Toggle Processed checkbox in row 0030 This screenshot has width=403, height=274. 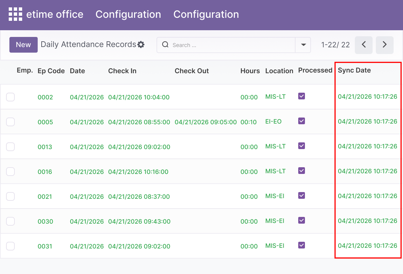click(302, 220)
